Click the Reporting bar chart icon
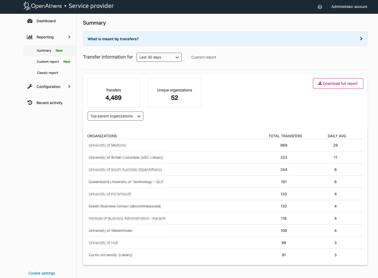 point(30,37)
